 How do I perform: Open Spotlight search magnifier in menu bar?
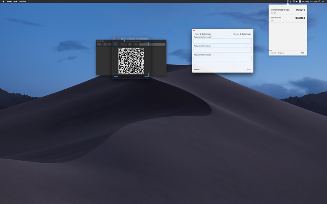pyautogui.click(x=319, y=2)
